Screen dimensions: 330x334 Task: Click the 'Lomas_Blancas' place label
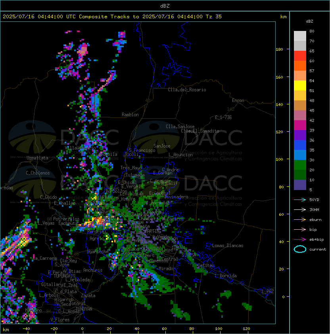click(x=228, y=246)
